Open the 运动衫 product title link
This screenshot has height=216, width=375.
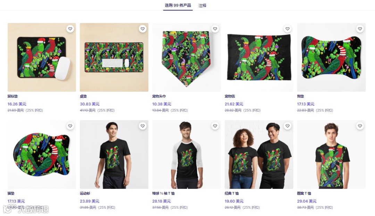click(x=85, y=193)
